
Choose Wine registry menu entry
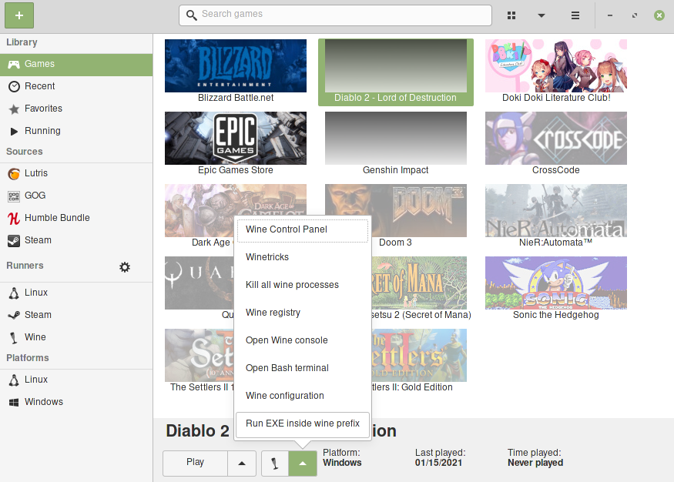coord(303,313)
